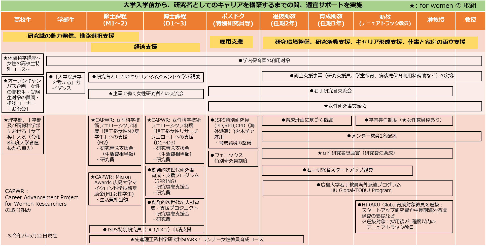Click the HIRAKU-Global育成対象教員 box
The width and height of the screenshot is (486, 246).
click(404, 217)
